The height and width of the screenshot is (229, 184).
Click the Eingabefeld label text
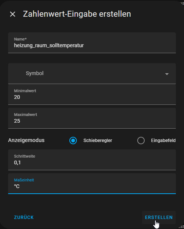point(163,141)
